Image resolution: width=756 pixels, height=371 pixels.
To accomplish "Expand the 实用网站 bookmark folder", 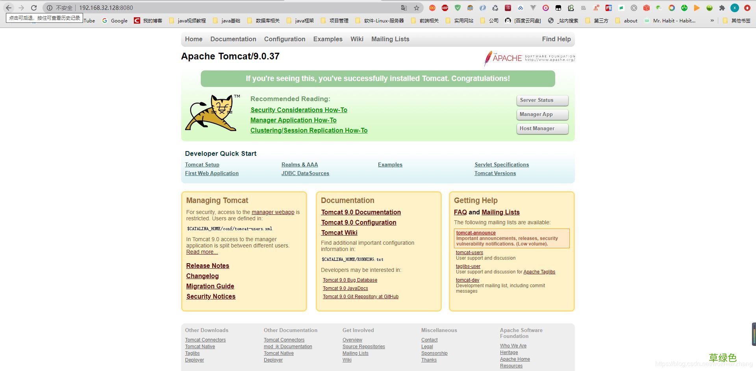I will point(460,20).
